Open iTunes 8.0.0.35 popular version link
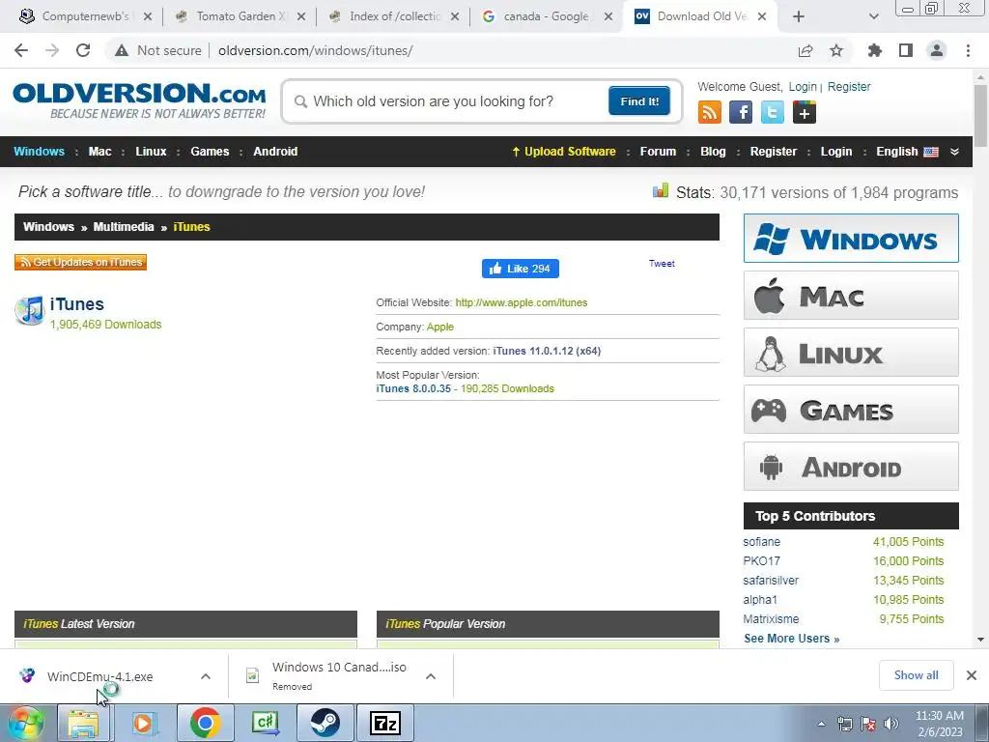The width and height of the screenshot is (989, 742). click(x=413, y=388)
